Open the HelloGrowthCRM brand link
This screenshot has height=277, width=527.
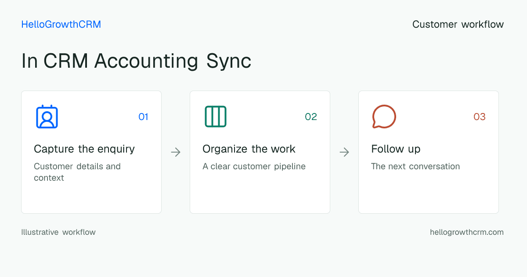pyautogui.click(x=61, y=25)
